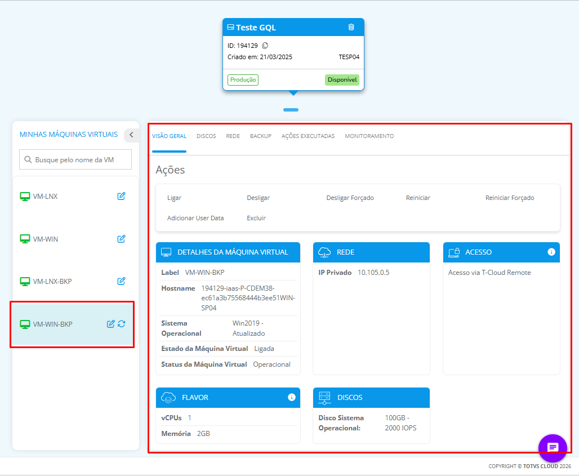This screenshot has height=476, width=579.
Task: Open the purple chat bubble
Action: tap(553, 448)
